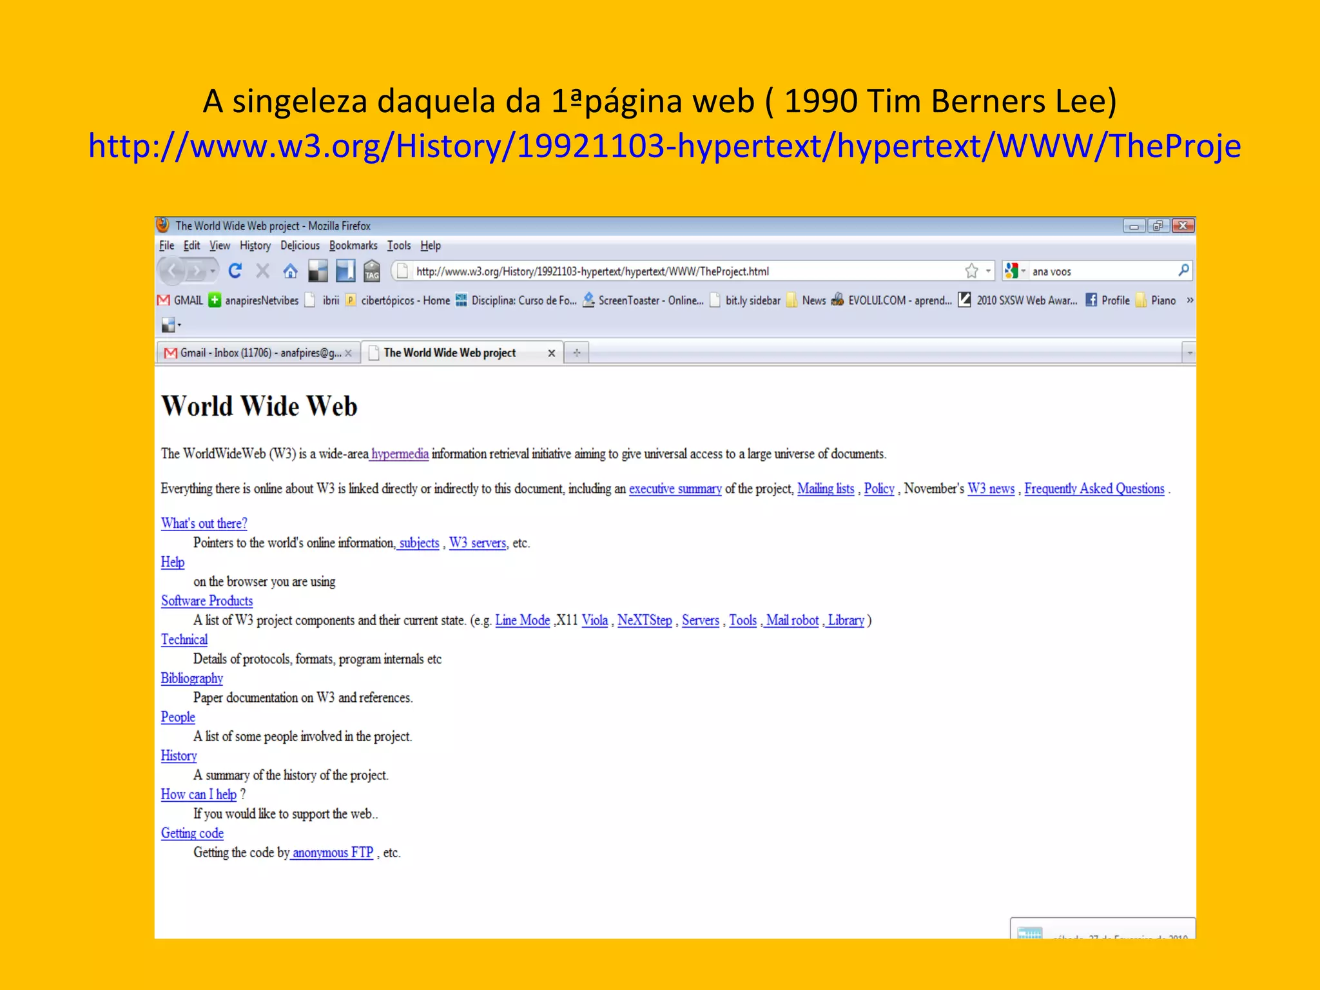This screenshot has height=990, width=1320.
Task: Open cibertópicos - Home bookmark
Action: pos(398,300)
